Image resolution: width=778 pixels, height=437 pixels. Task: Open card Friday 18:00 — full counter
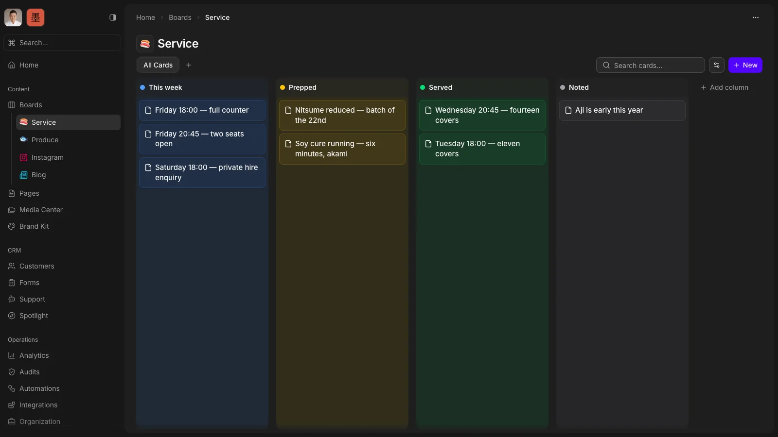pos(202,110)
